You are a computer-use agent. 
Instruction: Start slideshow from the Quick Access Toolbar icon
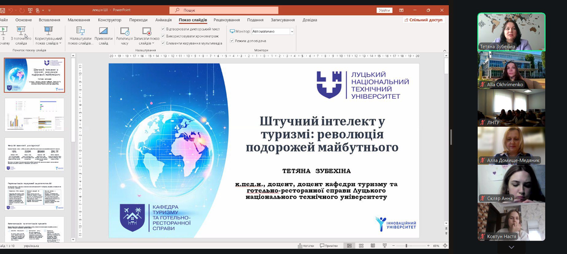pos(30,10)
